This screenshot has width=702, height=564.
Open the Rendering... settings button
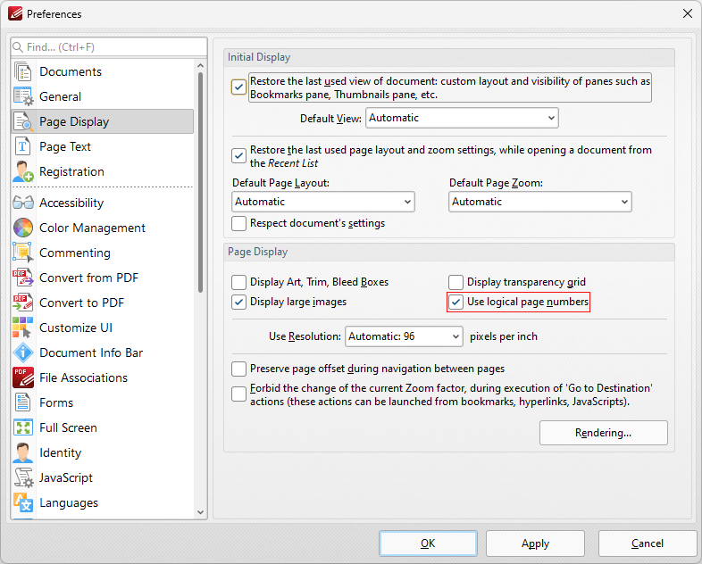click(604, 433)
